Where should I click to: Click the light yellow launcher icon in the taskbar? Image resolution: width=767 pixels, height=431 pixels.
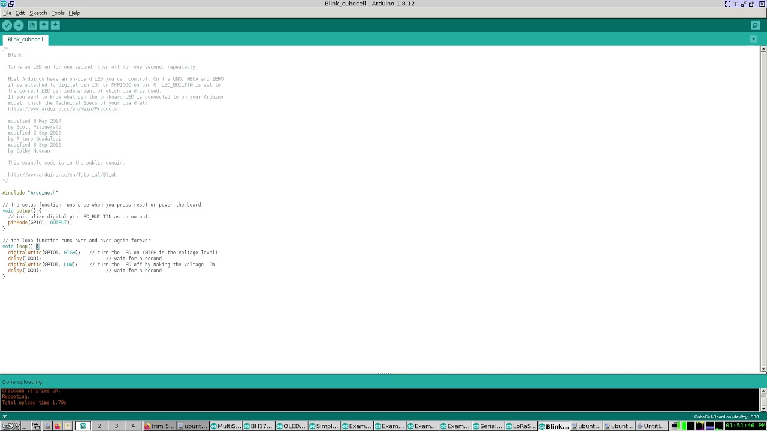point(68,426)
